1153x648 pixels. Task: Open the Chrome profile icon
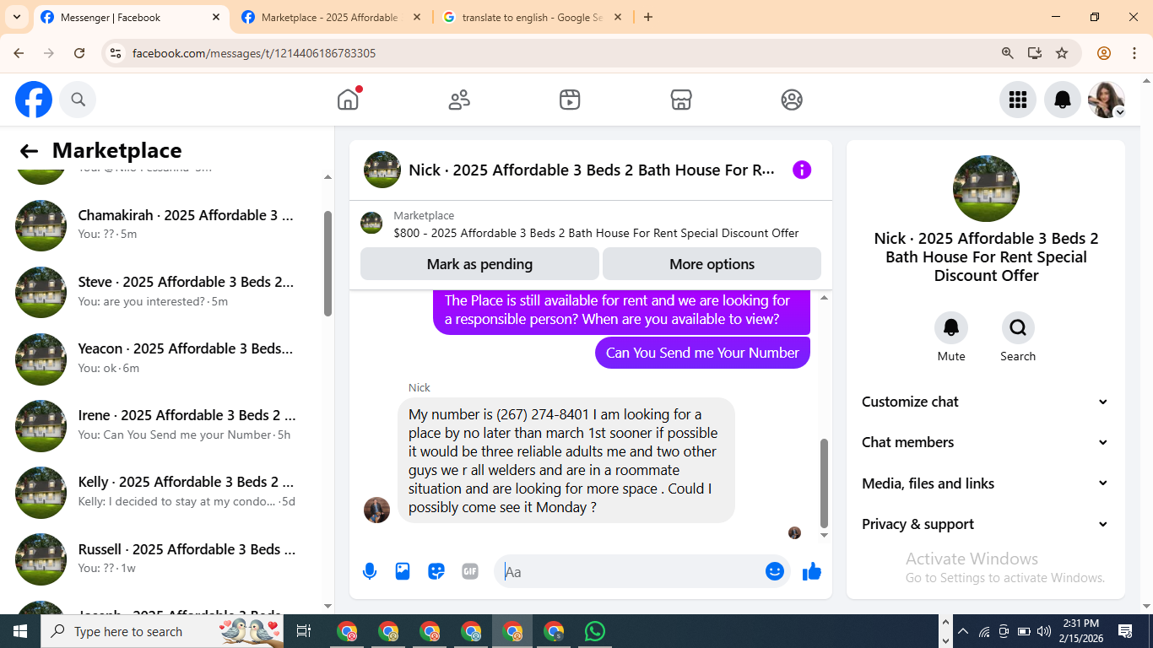click(x=1104, y=52)
